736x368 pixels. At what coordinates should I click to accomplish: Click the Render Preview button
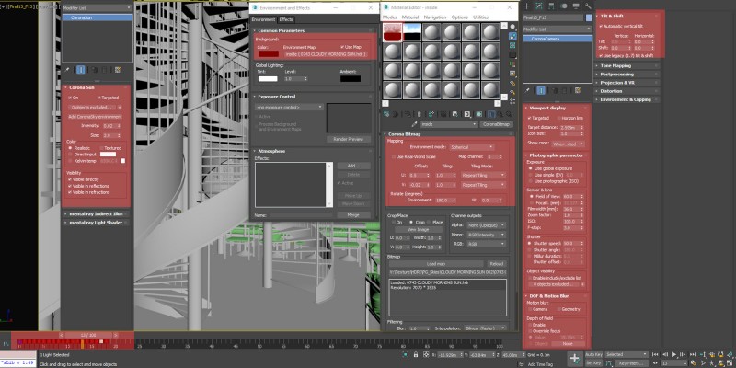tap(348, 138)
